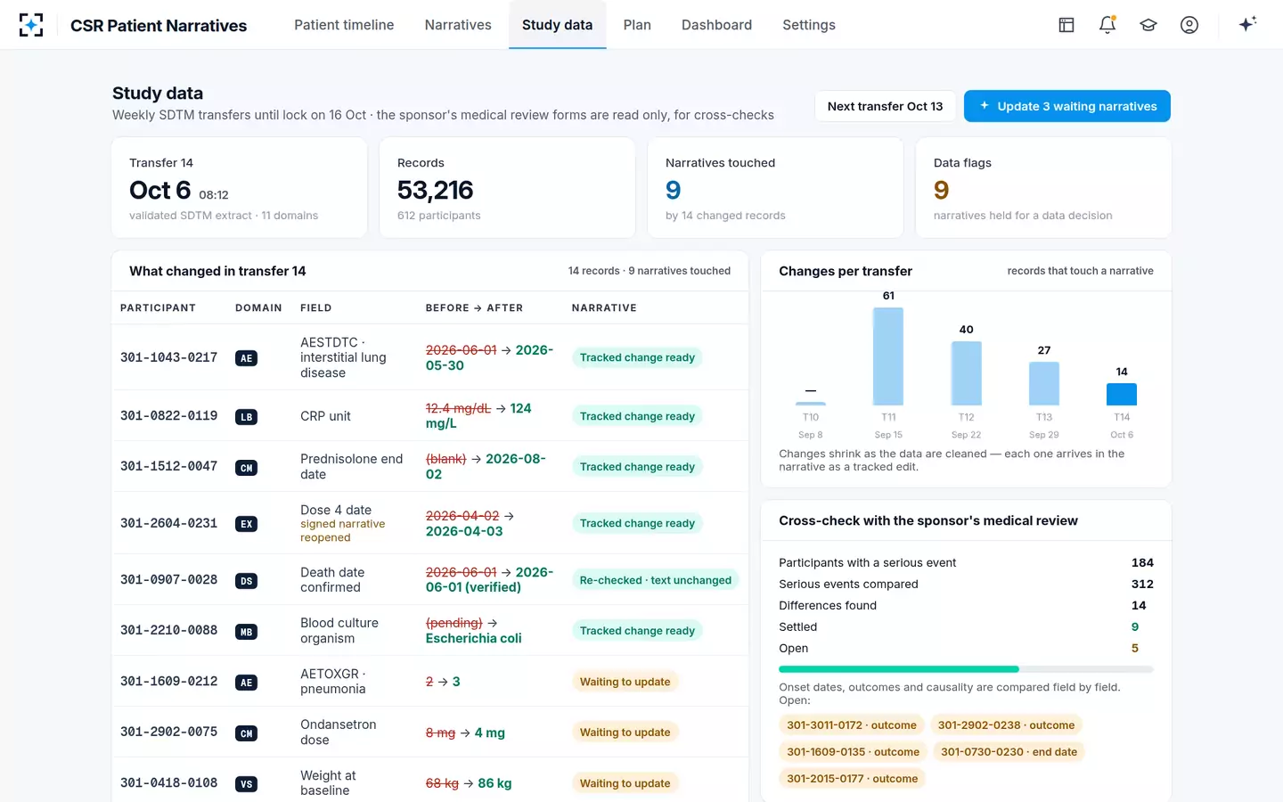The image size is (1283, 802).
Task: Click Differences found value 14
Action: [x=1139, y=606]
